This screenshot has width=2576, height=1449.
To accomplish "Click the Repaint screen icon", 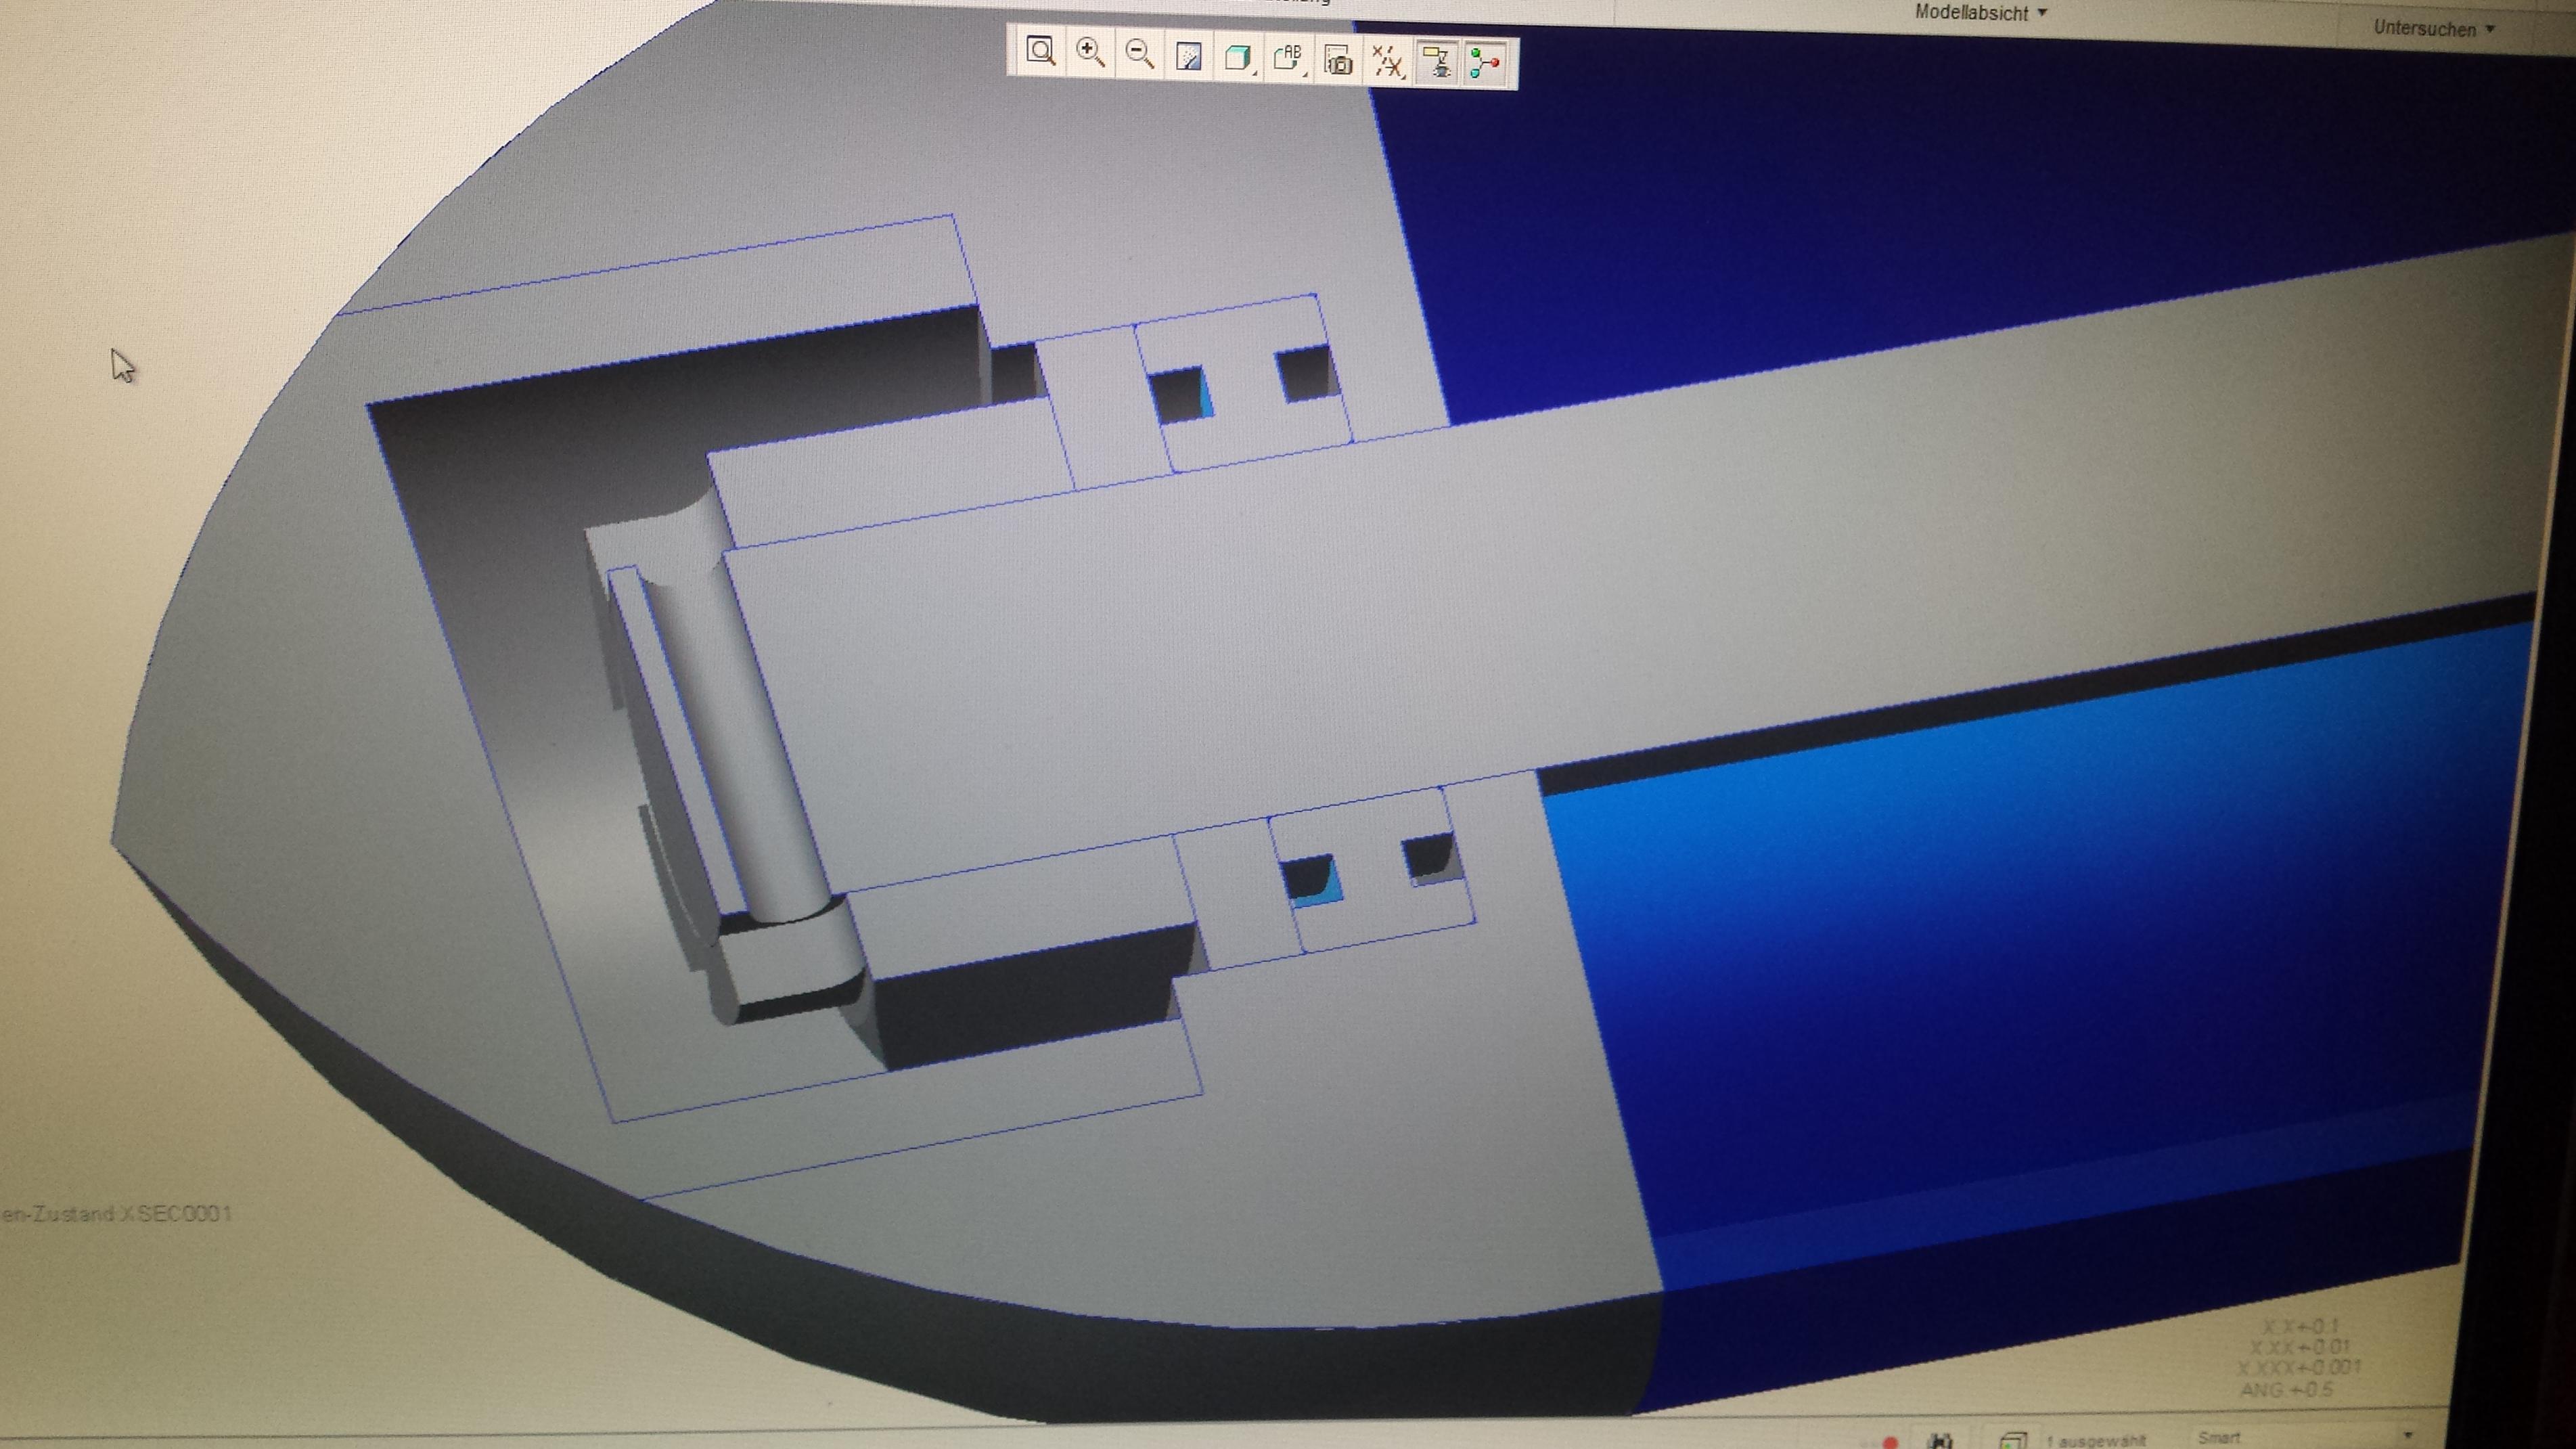I will pos(1188,57).
